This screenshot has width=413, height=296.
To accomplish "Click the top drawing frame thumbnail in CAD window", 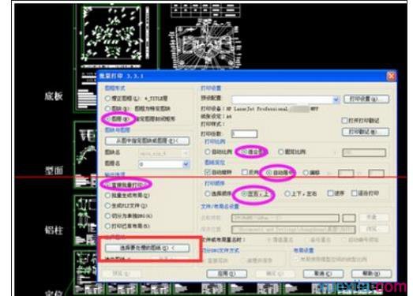I will click(113, 34).
